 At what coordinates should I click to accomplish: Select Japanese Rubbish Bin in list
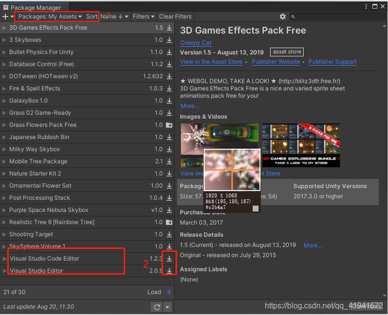(87, 137)
